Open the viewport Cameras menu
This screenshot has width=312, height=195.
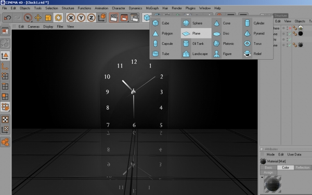pyautogui.click(x=34, y=27)
